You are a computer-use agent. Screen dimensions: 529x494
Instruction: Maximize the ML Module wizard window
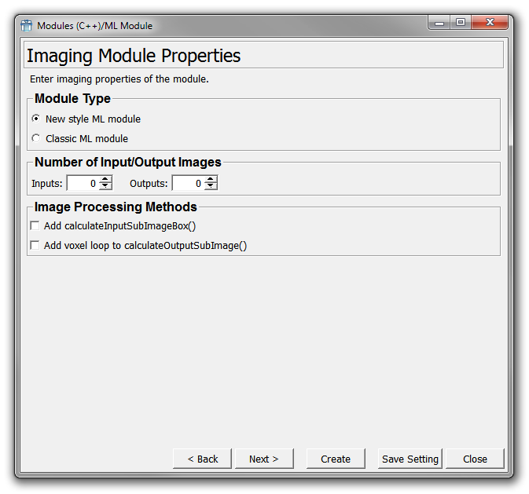pos(460,24)
